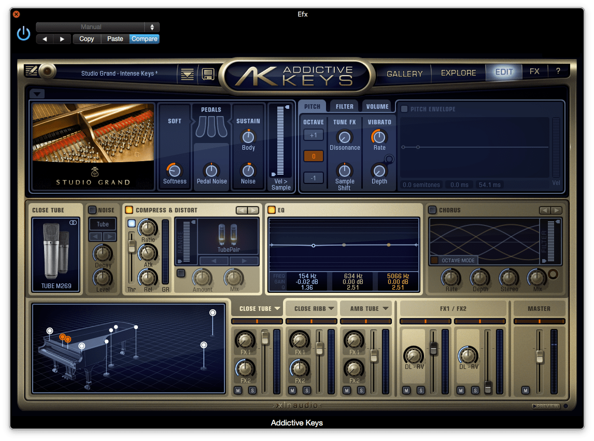Click the sustain Body knob

click(x=248, y=137)
